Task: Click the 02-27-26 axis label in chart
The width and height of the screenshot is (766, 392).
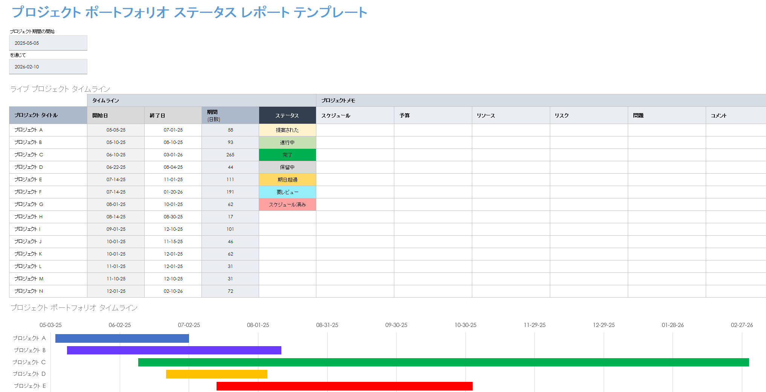Action: [742, 325]
